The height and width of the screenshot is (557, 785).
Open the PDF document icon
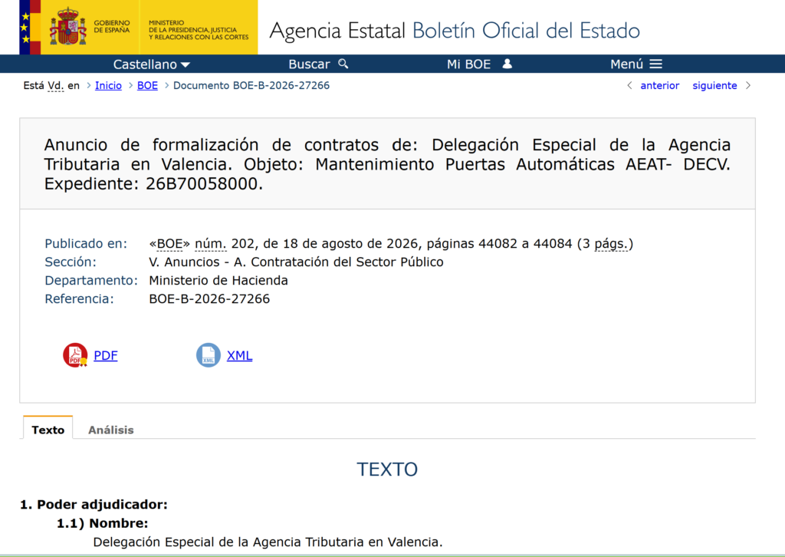75,355
